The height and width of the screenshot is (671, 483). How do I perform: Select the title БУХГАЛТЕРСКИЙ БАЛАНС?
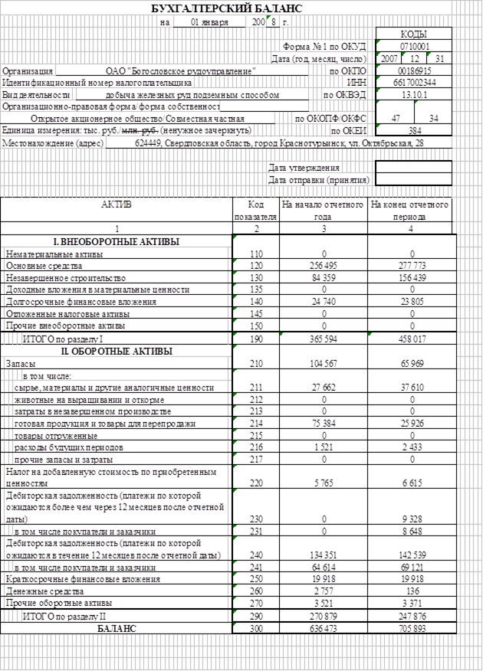tap(227, 8)
